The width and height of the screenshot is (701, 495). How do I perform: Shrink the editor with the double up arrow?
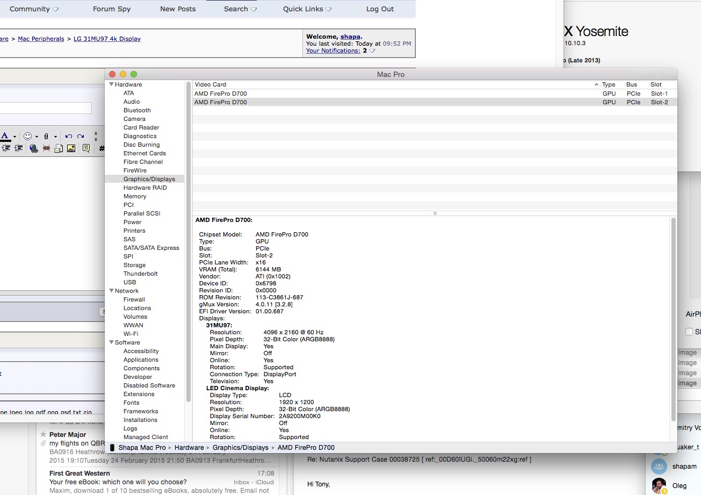pyautogui.click(x=96, y=133)
